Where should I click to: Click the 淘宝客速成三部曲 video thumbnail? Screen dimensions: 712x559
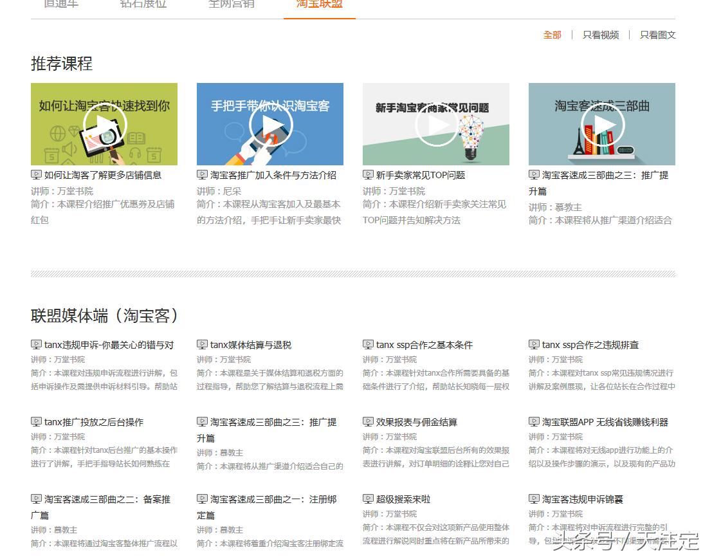click(602, 124)
